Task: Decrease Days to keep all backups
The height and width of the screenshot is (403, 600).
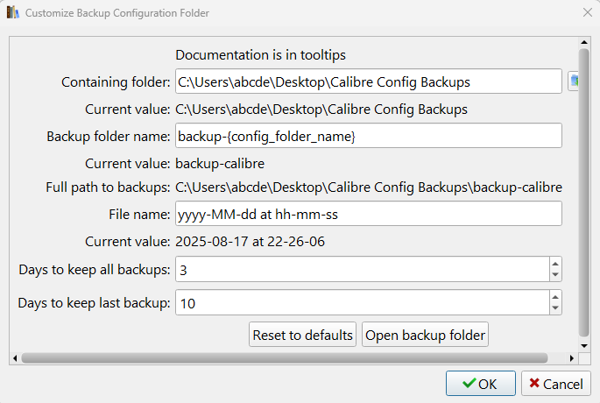Action: (554, 275)
